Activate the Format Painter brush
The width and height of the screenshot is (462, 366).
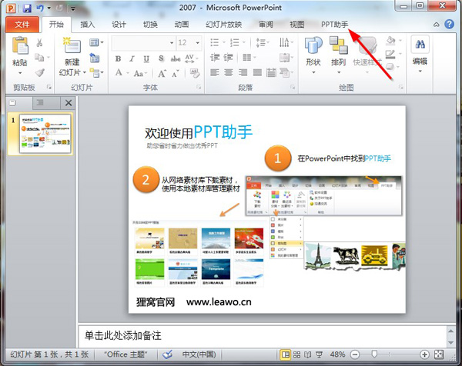point(40,72)
